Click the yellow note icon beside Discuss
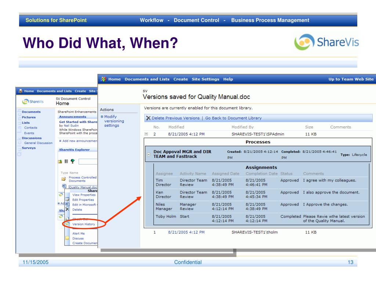Viewport: 376px width, 282px height. click(x=68, y=238)
